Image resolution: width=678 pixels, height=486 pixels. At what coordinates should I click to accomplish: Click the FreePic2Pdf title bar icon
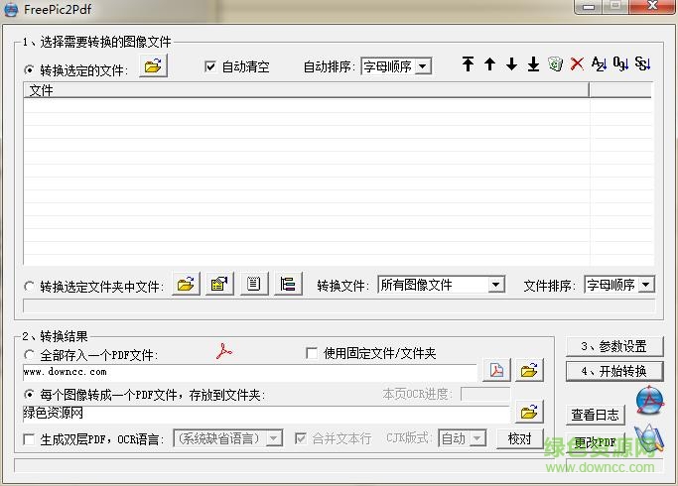(11, 10)
